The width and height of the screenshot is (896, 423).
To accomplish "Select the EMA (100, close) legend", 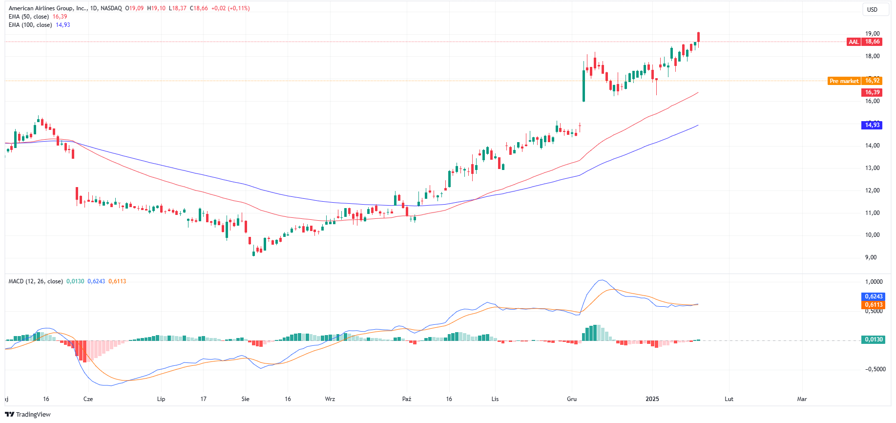I will pyautogui.click(x=30, y=25).
